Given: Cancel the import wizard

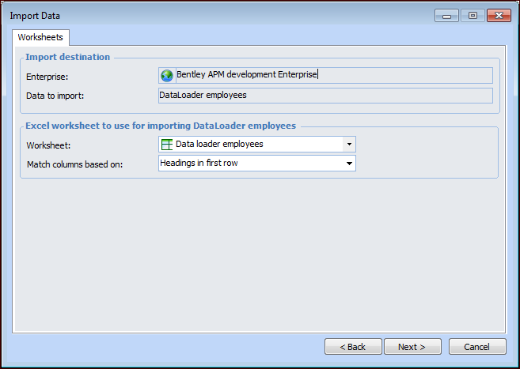Looking at the screenshot, I should (x=477, y=347).
